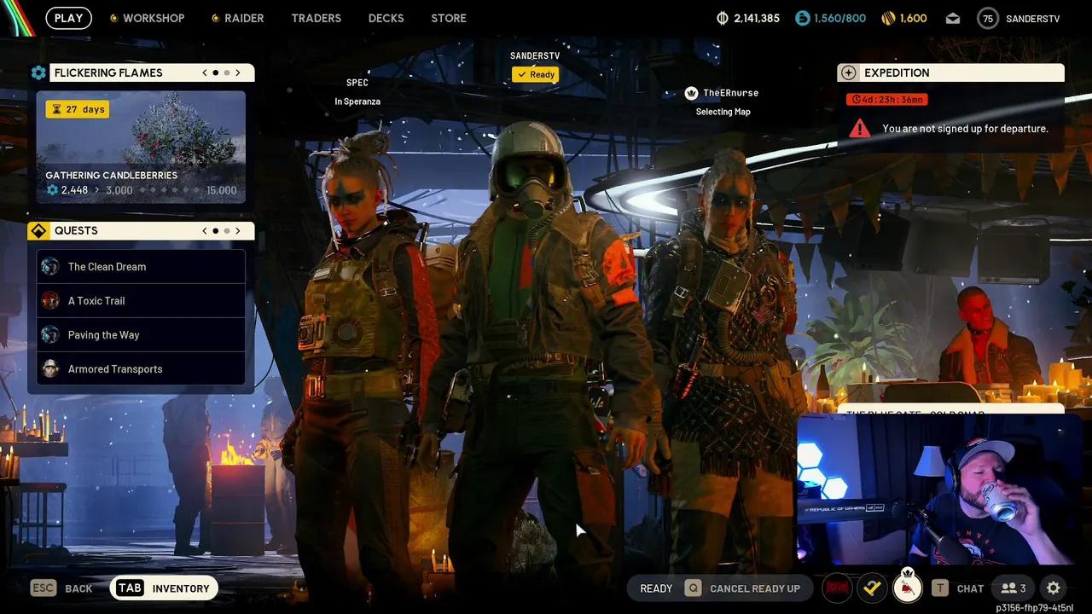Open the squad members icon showing 3
The height and width of the screenshot is (614, 1092).
[x=1014, y=588]
